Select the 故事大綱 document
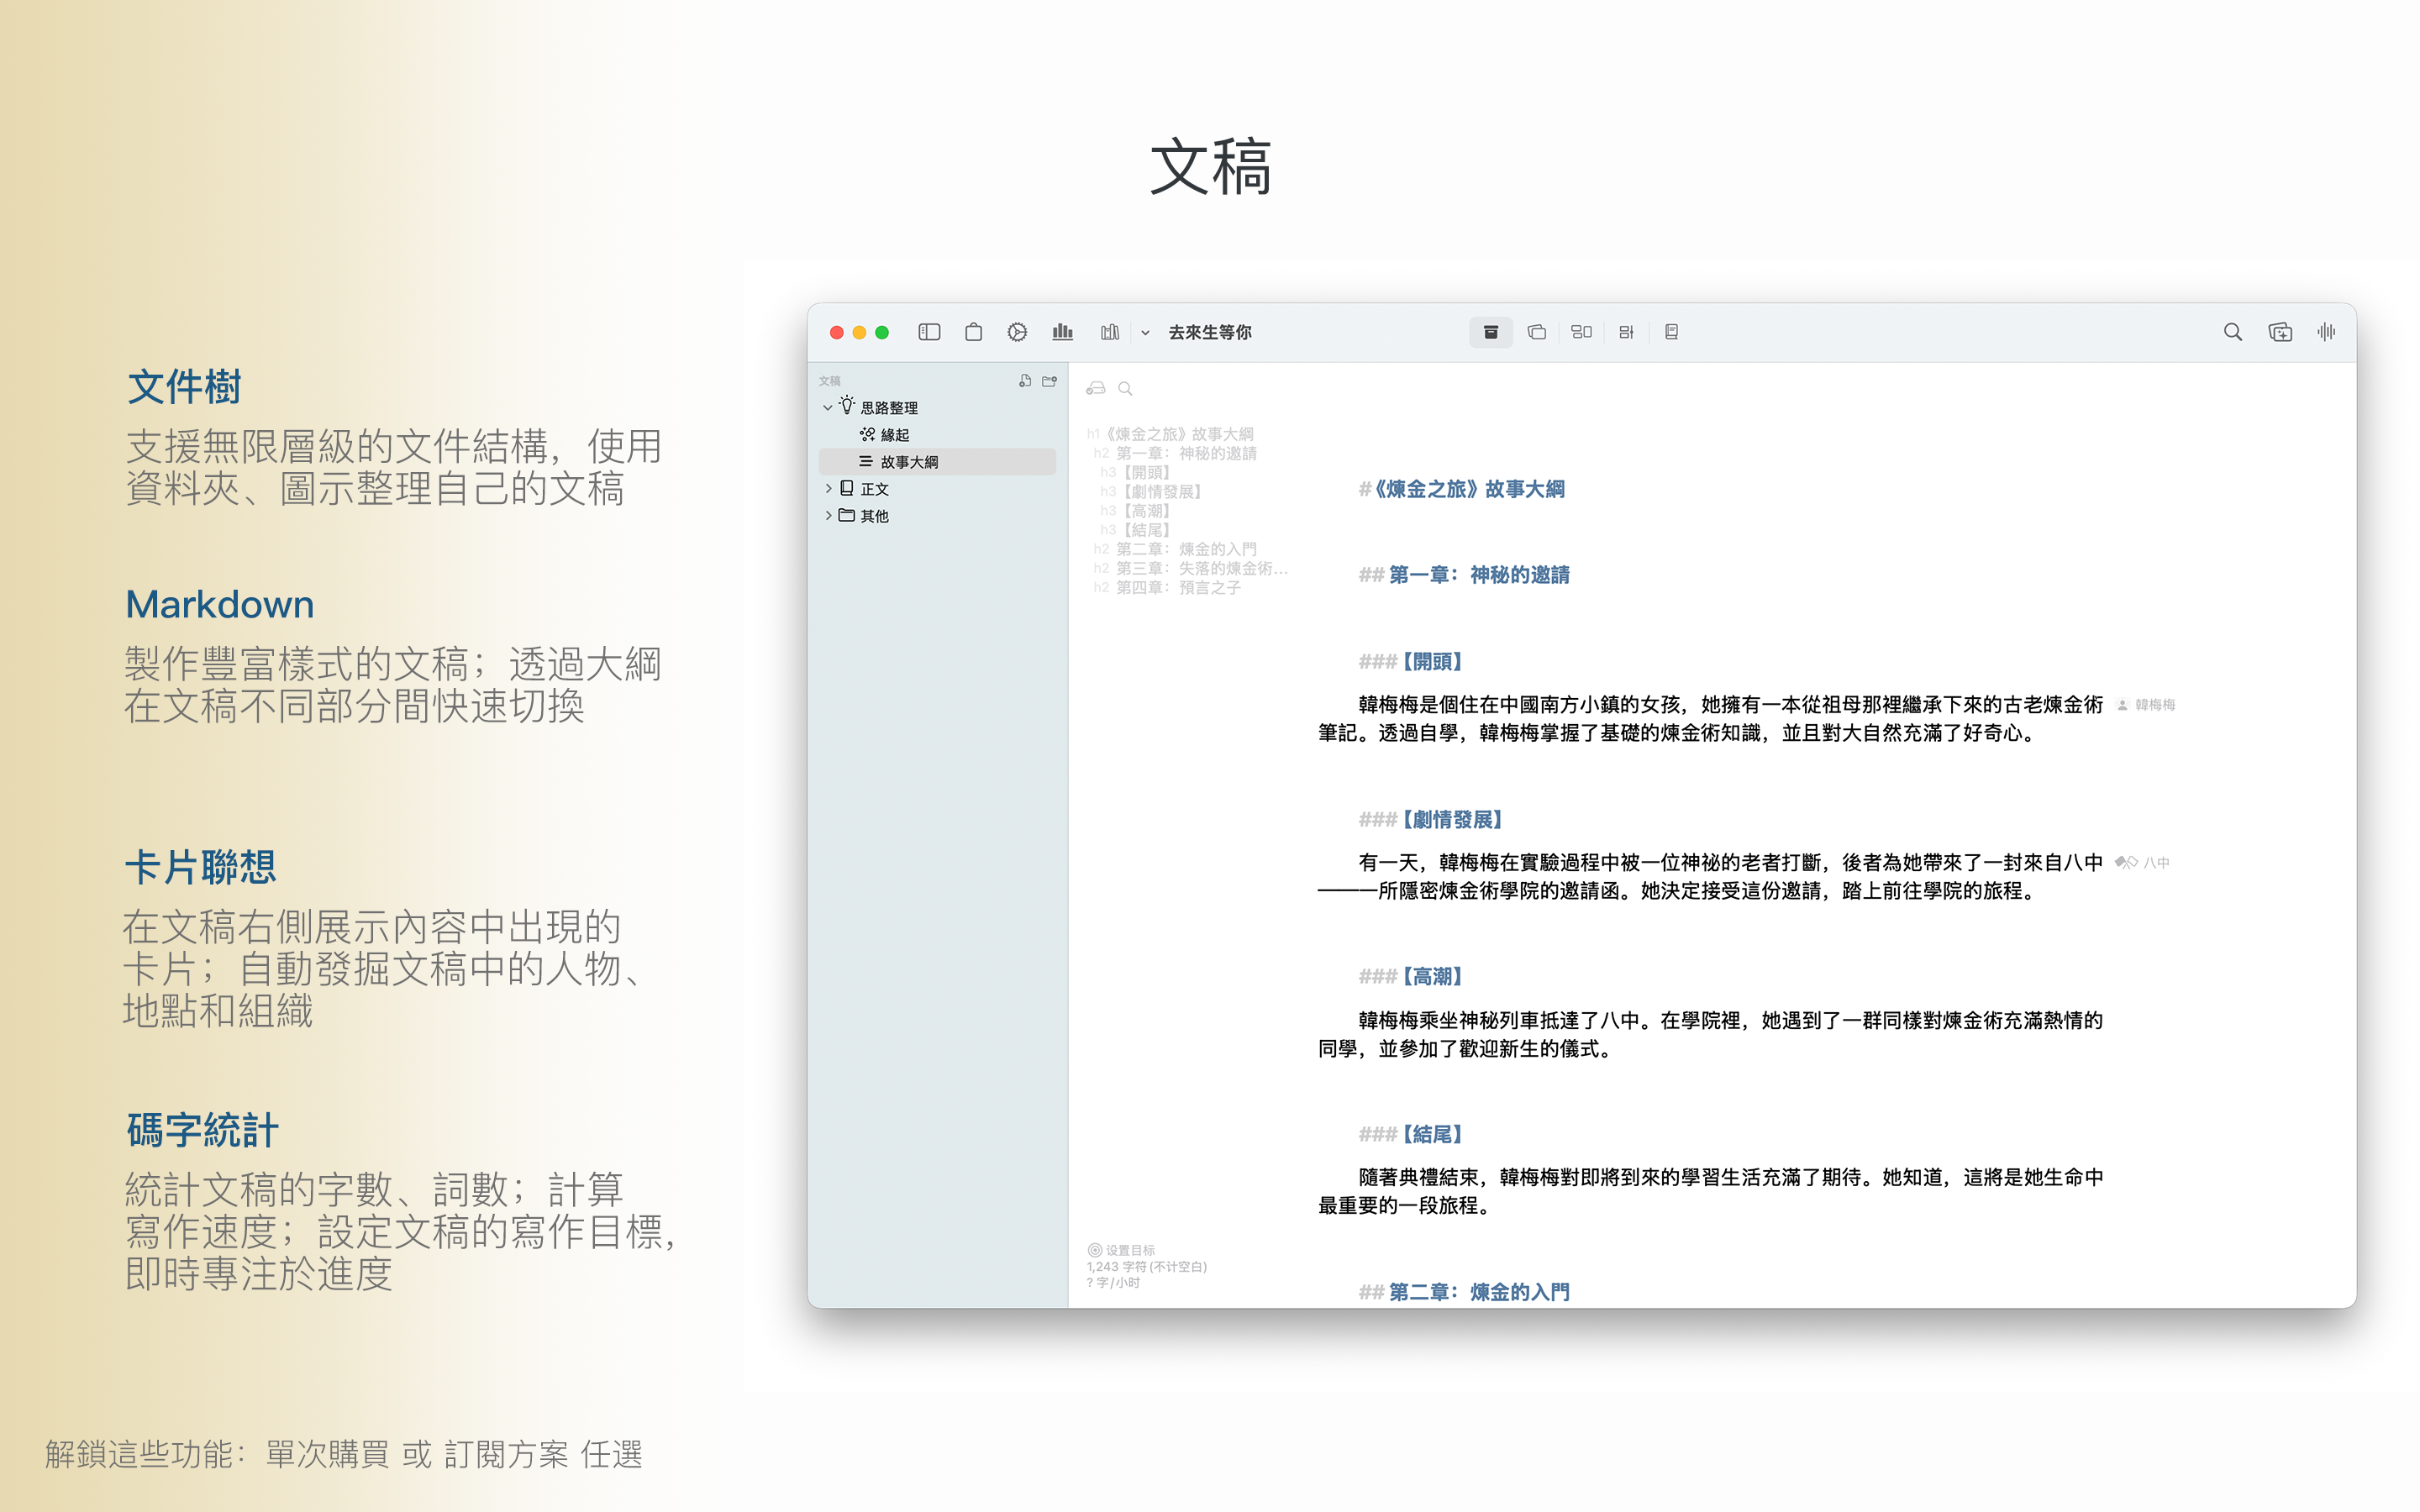 [937, 462]
